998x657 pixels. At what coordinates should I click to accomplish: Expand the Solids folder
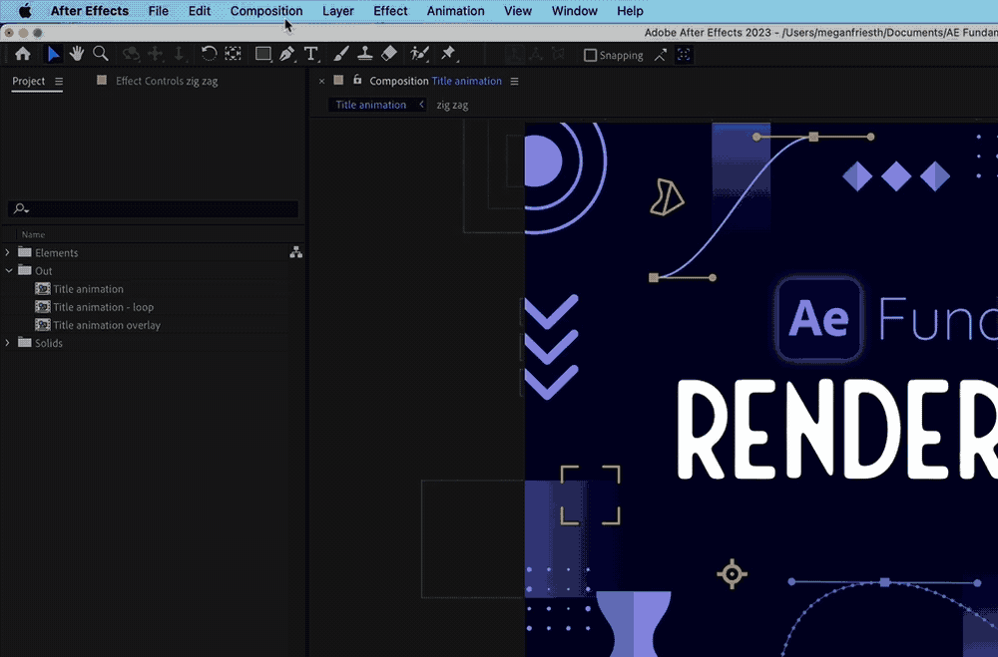coord(8,343)
